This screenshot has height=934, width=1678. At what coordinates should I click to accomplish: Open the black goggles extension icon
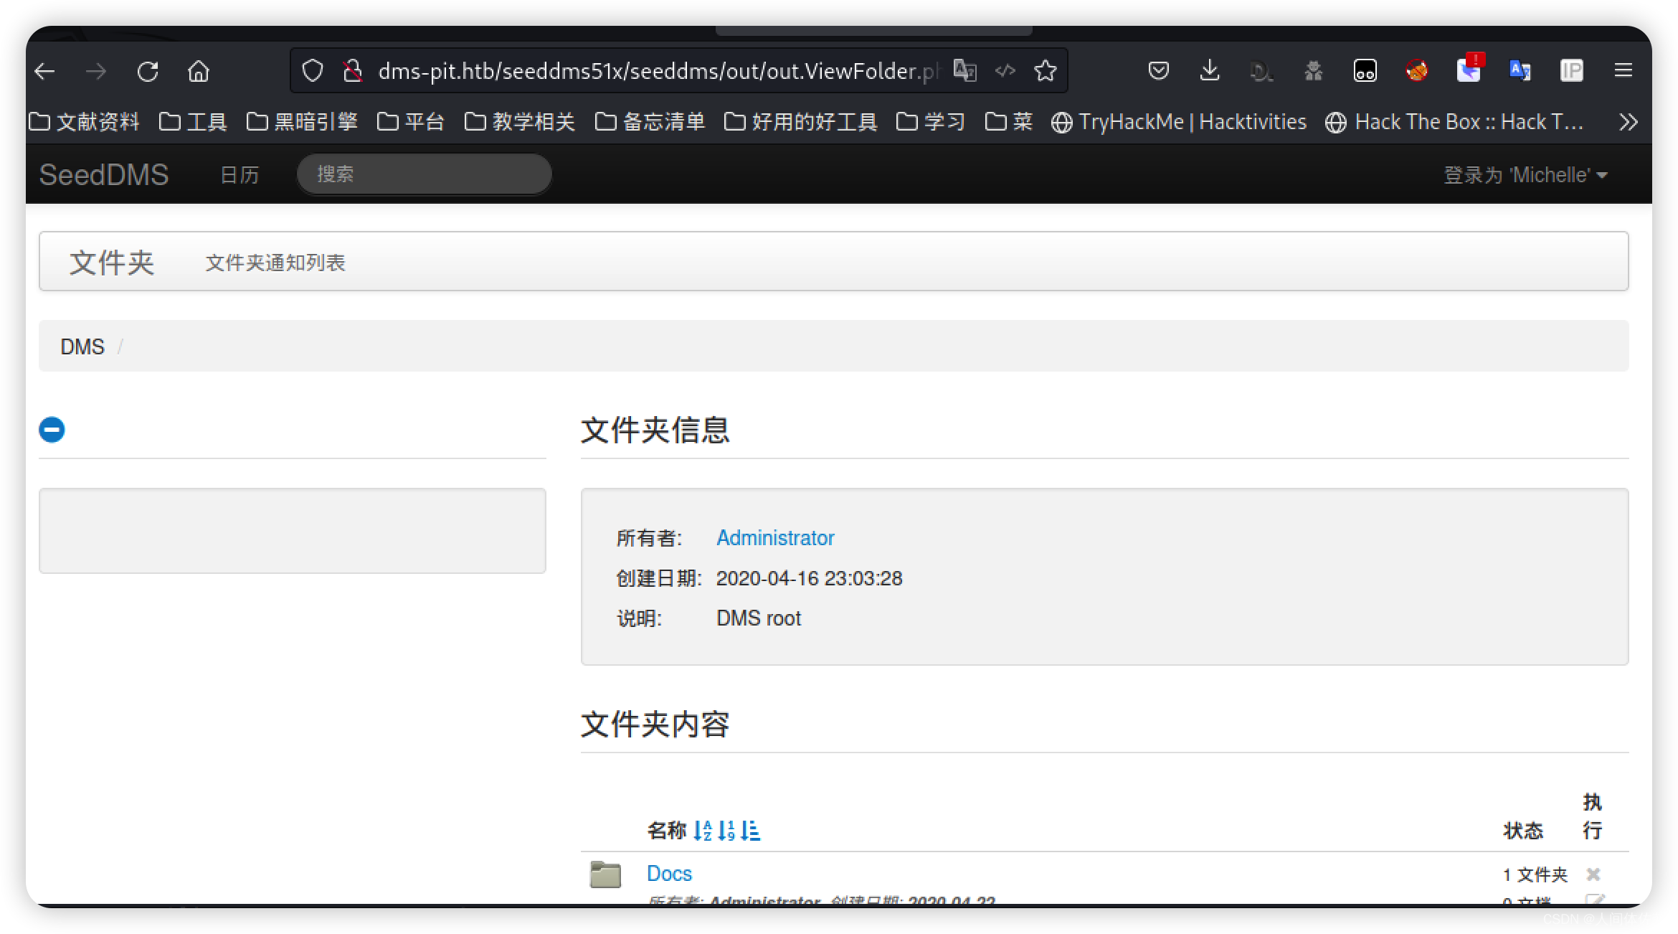tap(1365, 70)
